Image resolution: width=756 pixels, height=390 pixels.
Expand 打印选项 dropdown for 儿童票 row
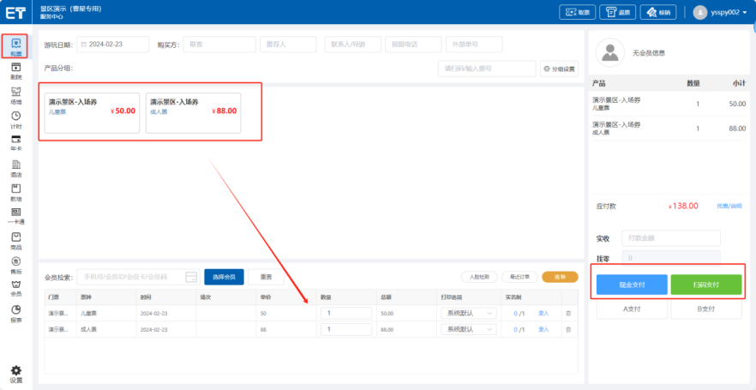click(x=467, y=314)
